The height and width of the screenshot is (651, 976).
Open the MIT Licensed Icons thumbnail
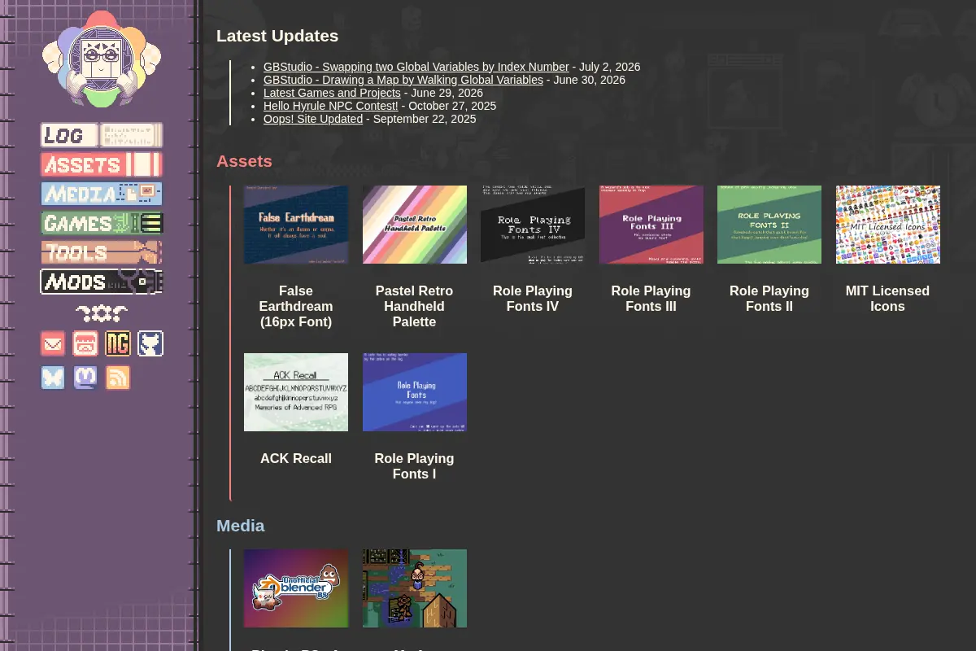(x=888, y=225)
